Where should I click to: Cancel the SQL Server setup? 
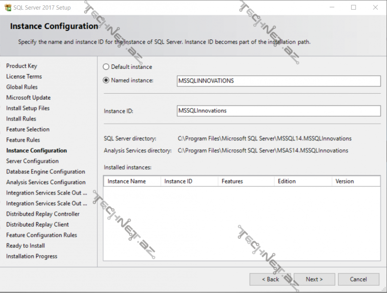[x=358, y=279]
